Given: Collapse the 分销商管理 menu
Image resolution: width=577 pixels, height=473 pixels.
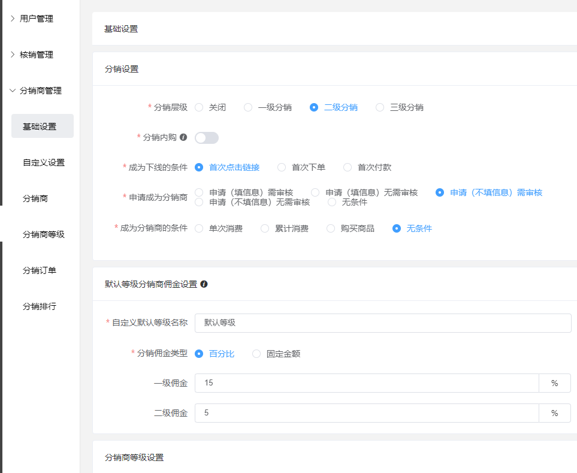Looking at the screenshot, I should tap(40, 91).
